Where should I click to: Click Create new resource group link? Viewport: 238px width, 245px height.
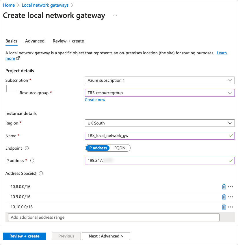pyautogui.click(x=95, y=100)
